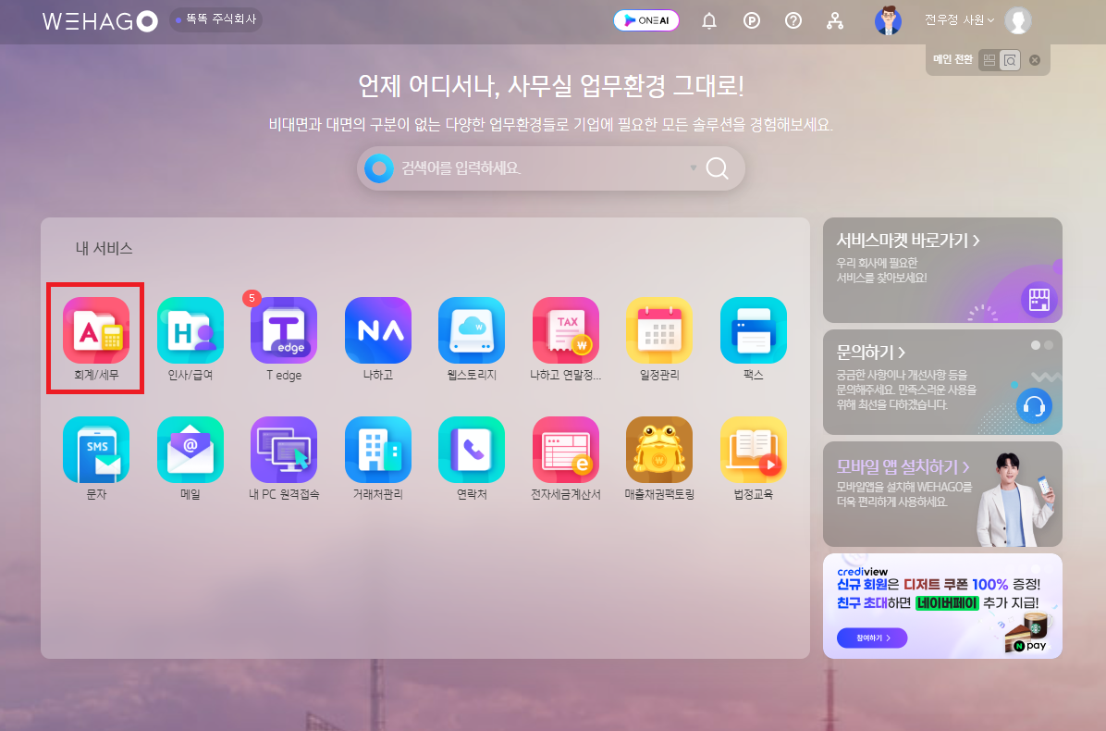The width and height of the screenshot is (1106, 731).
Task: Click the notification bell icon
Action: pyautogui.click(x=709, y=20)
